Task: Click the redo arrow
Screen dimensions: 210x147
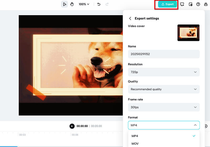Action: pyautogui.click(x=107, y=4)
